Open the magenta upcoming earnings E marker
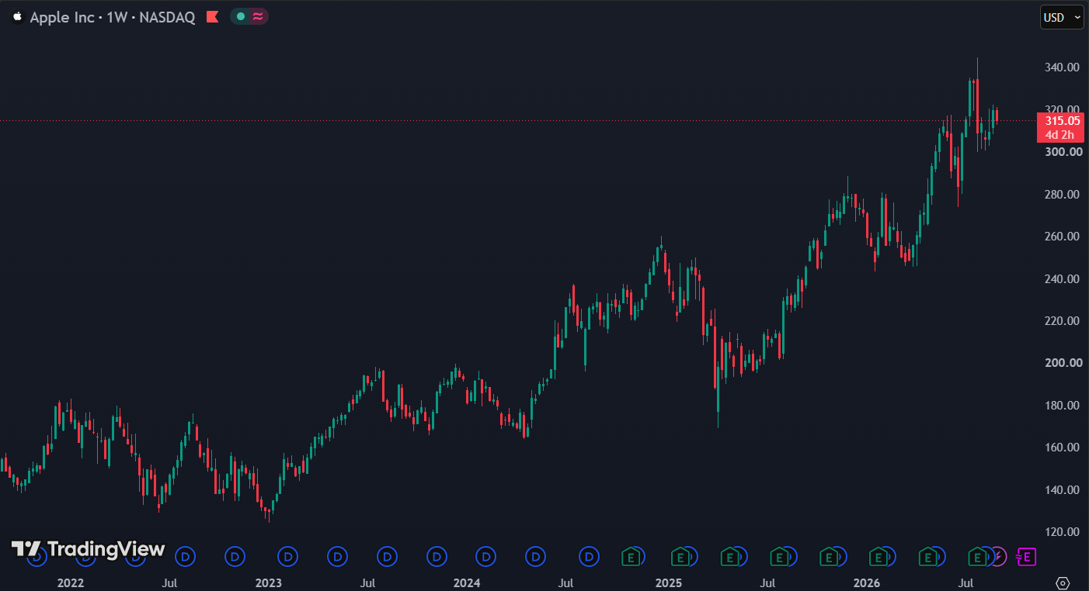1089x591 pixels. (x=1027, y=556)
